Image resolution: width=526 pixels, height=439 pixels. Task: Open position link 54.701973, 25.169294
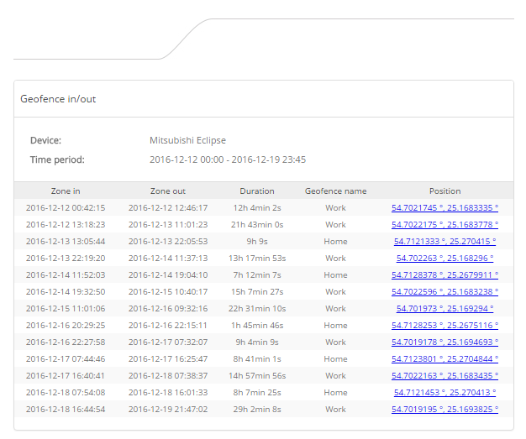click(x=444, y=308)
